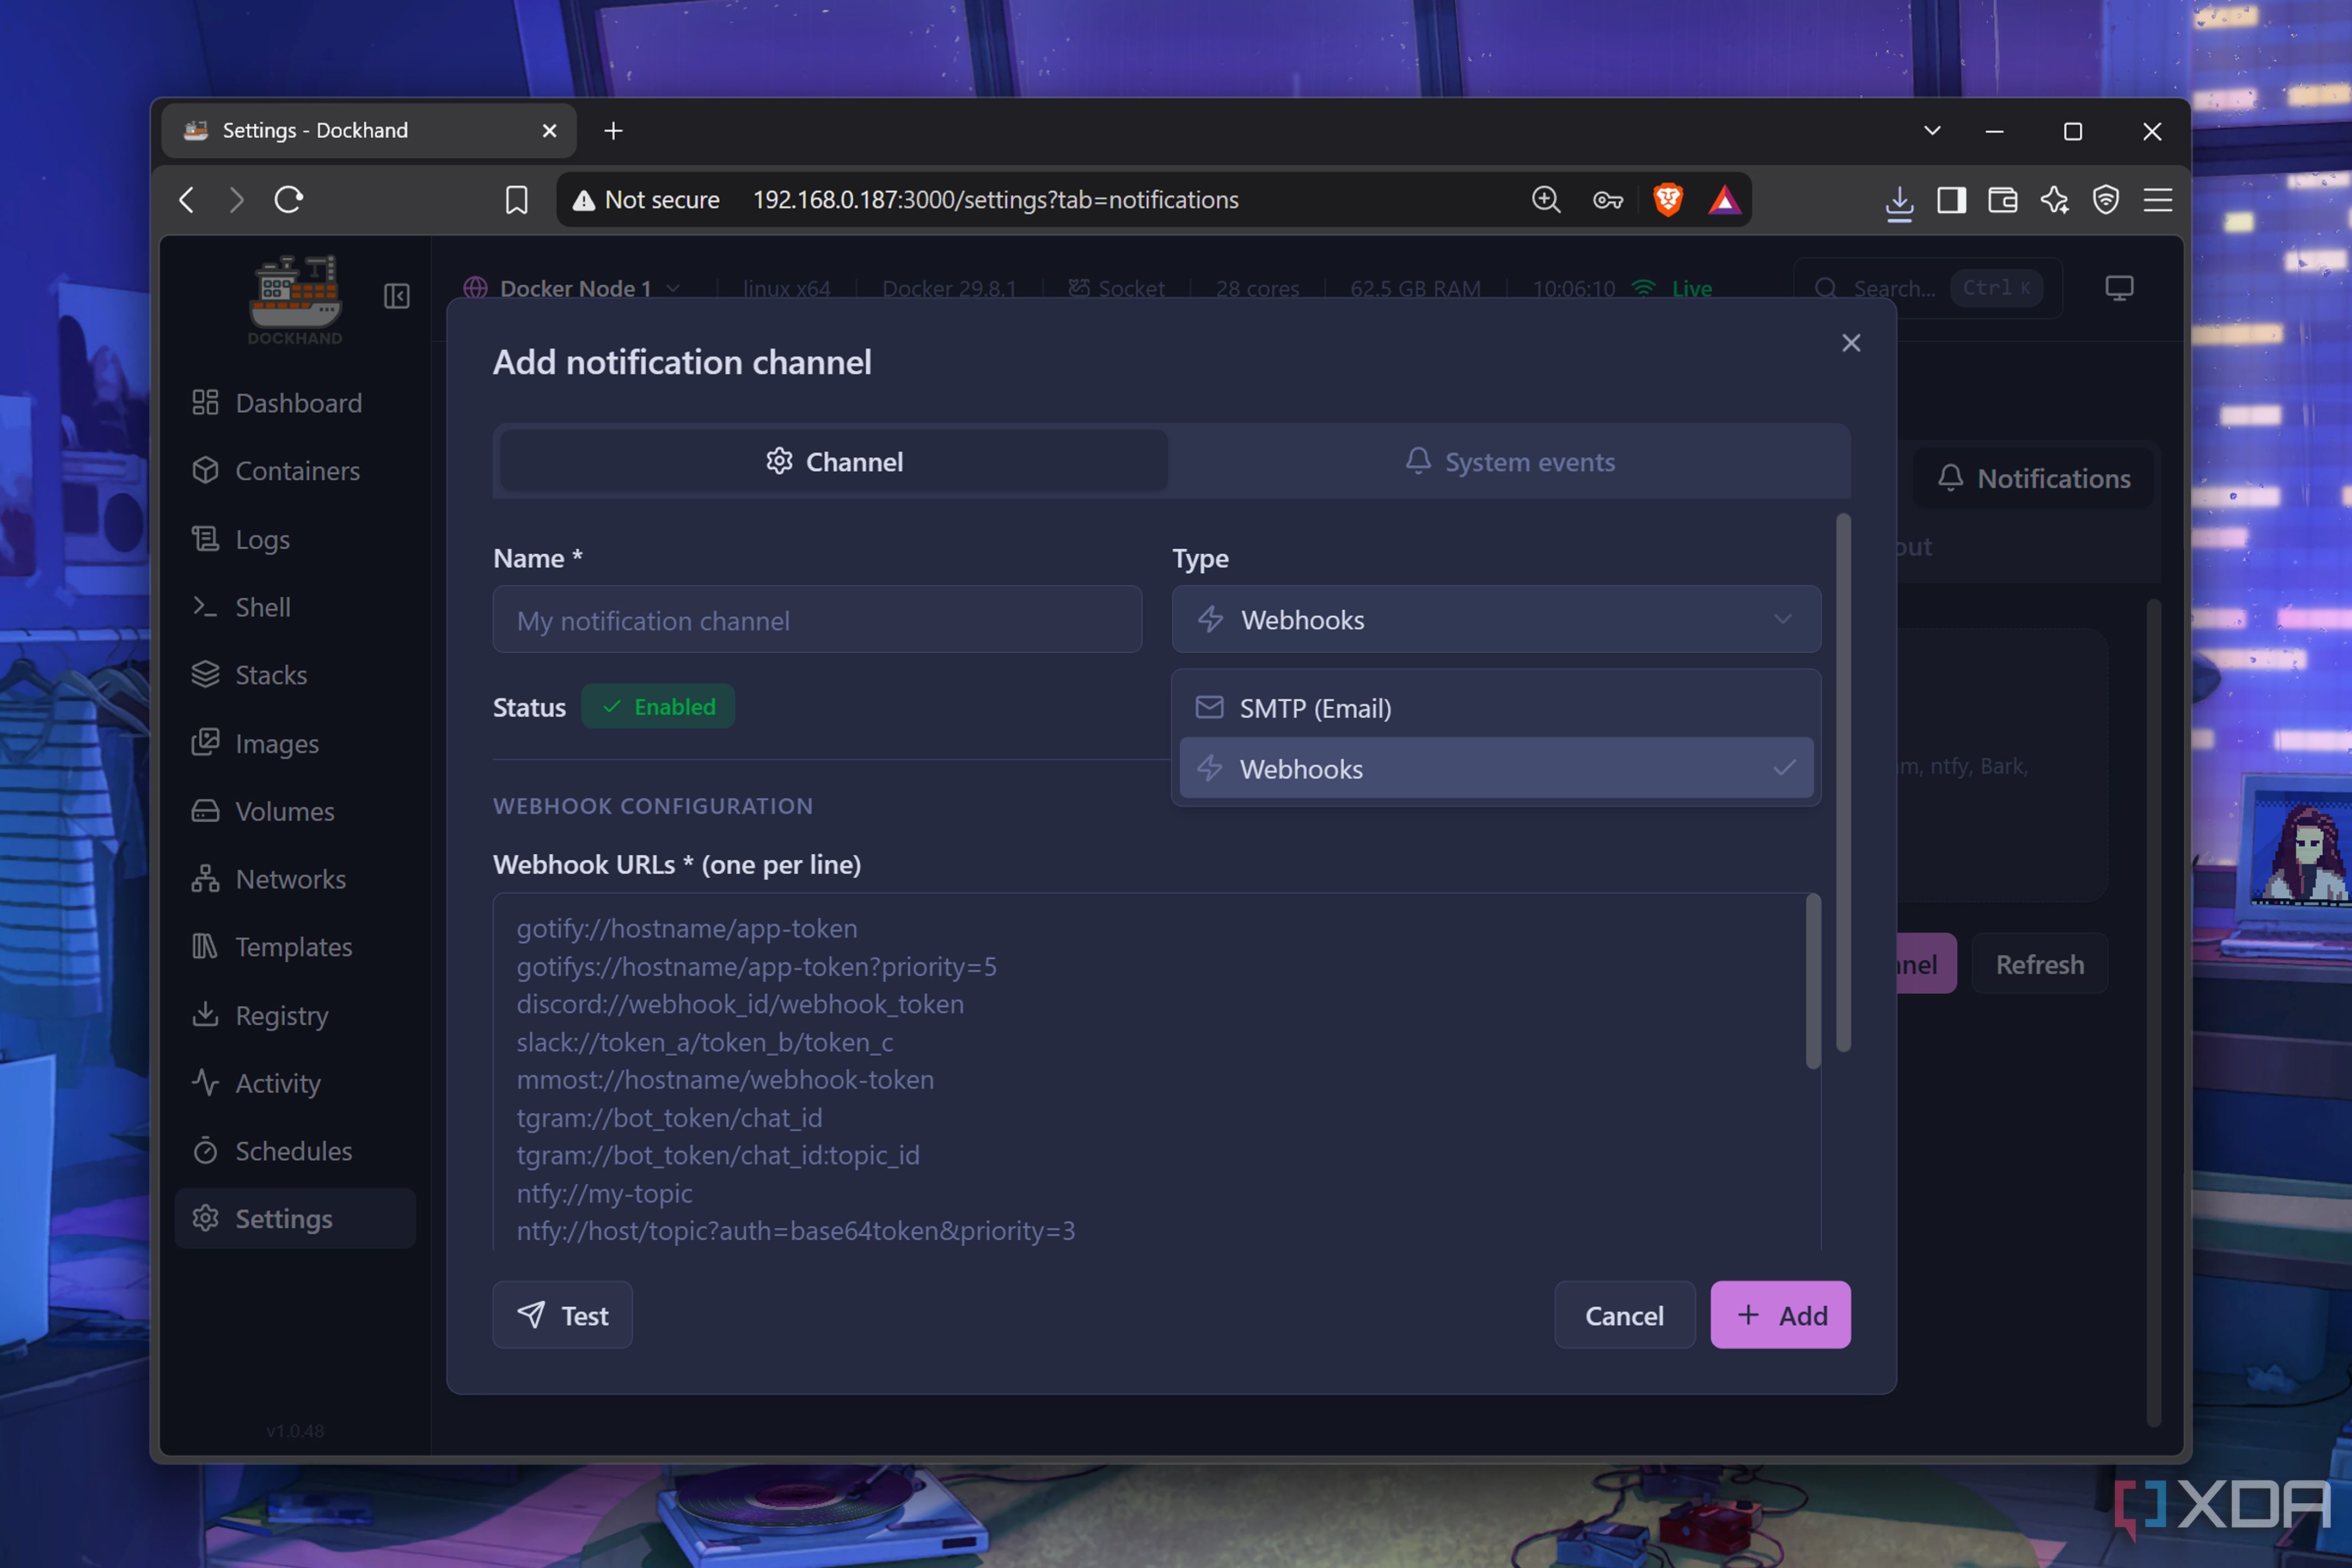This screenshot has width=2352, height=1568.
Task: Select the Channel tab
Action: point(834,462)
